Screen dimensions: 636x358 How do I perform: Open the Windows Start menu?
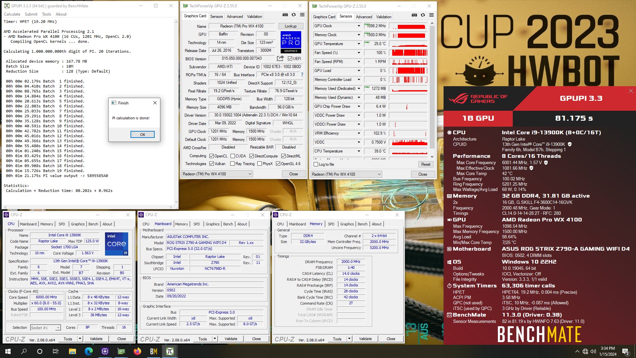point(8,351)
